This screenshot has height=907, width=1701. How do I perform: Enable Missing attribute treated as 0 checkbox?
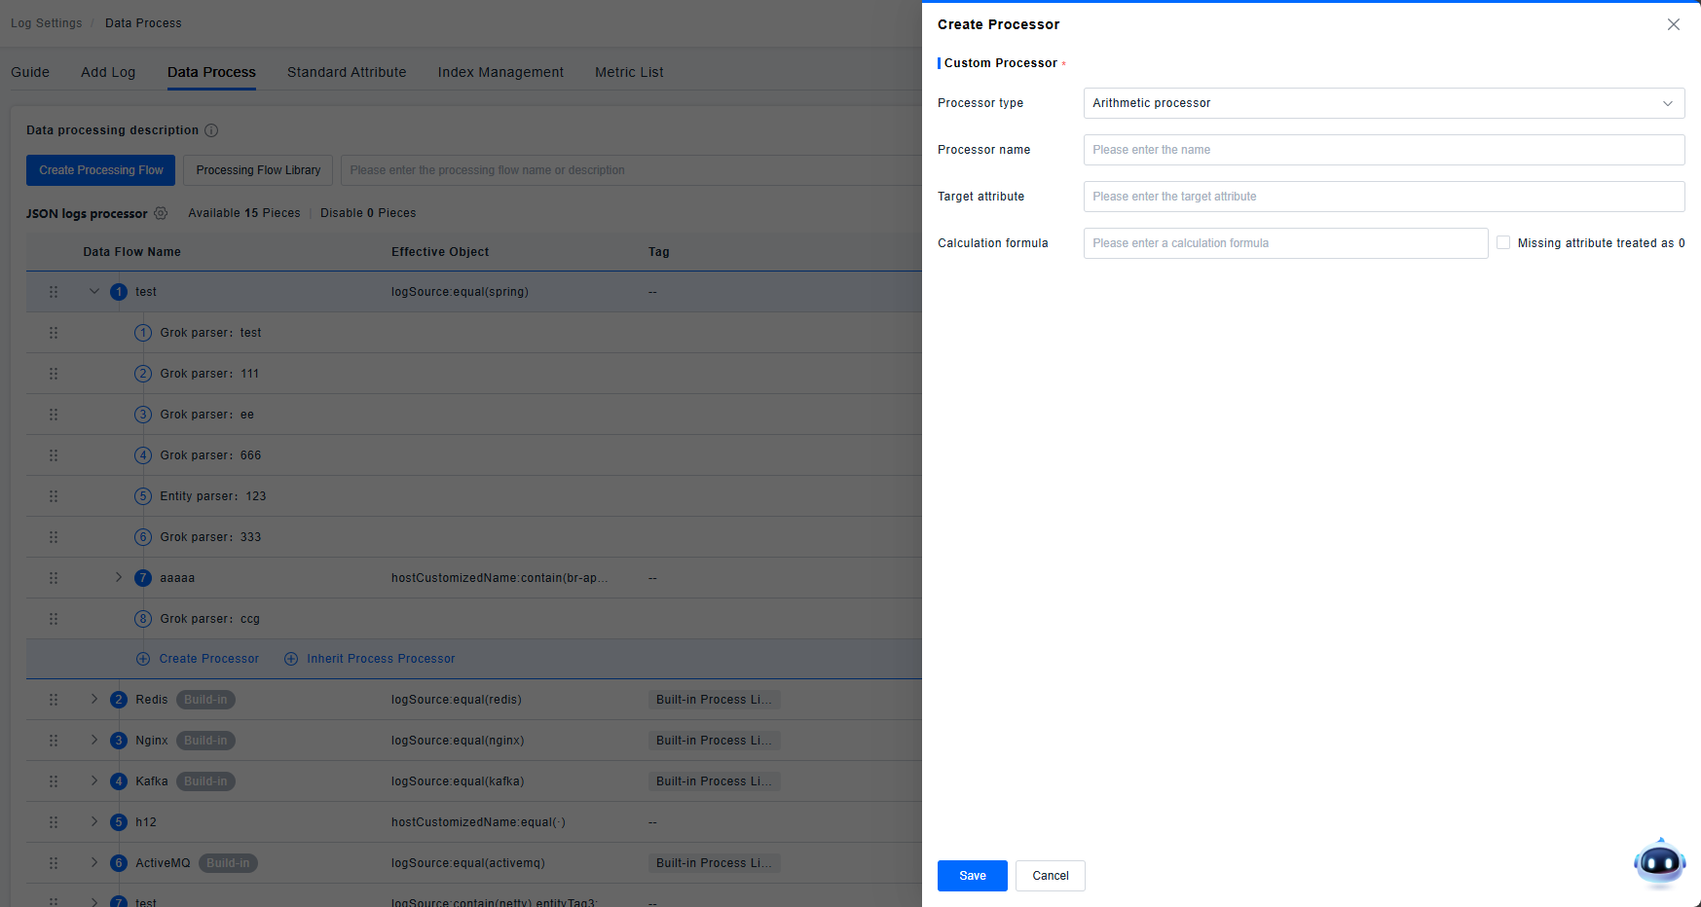tap(1503, 243)
